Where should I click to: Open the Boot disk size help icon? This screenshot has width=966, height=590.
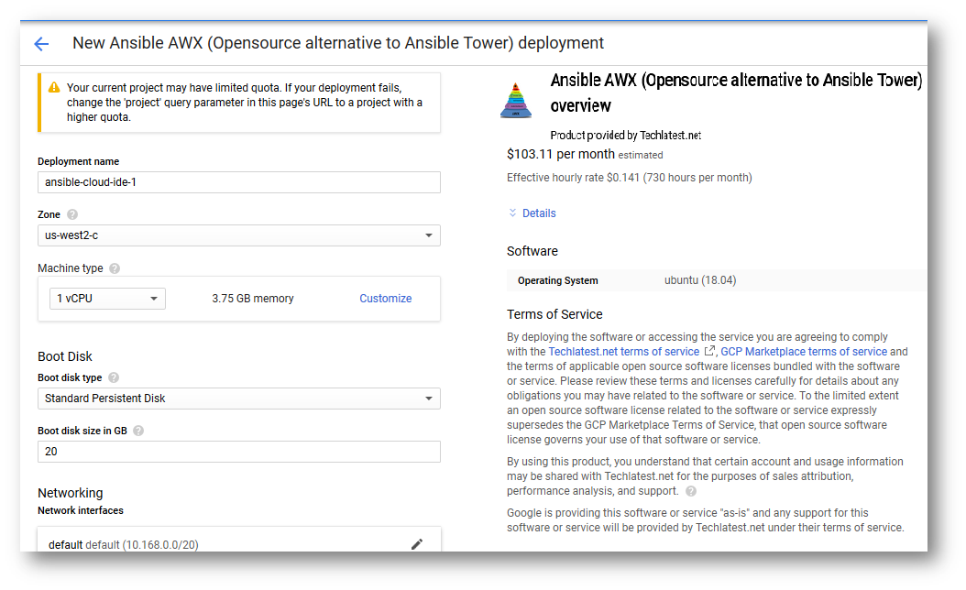coord(138,431)
